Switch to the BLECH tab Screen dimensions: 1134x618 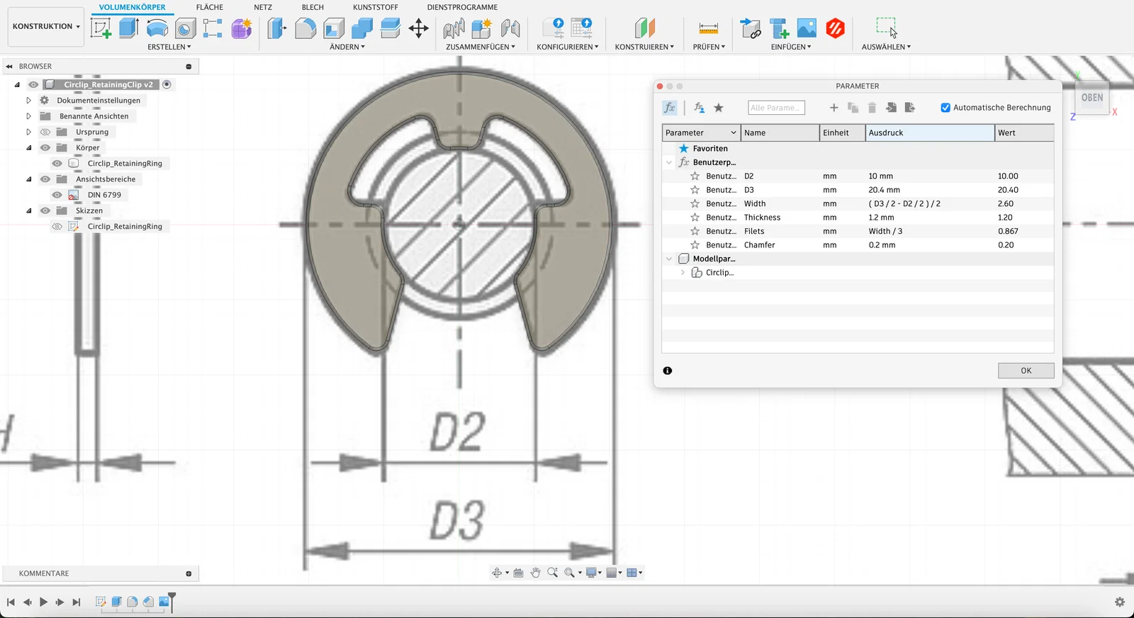coord(313,7)
